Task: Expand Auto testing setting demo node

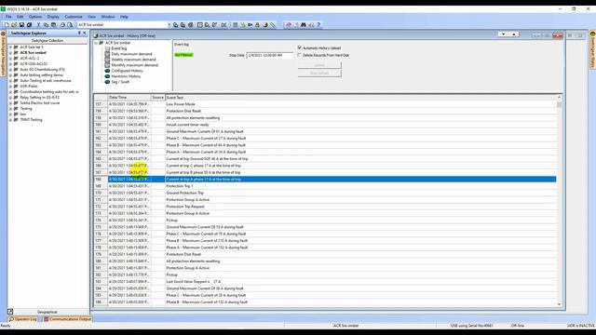Action: 10,75
